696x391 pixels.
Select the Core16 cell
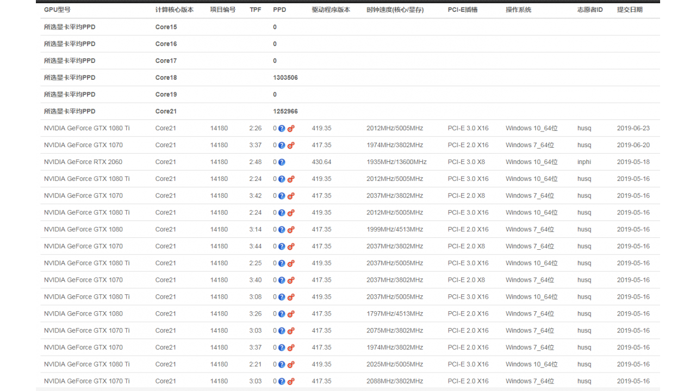point(166,44)
